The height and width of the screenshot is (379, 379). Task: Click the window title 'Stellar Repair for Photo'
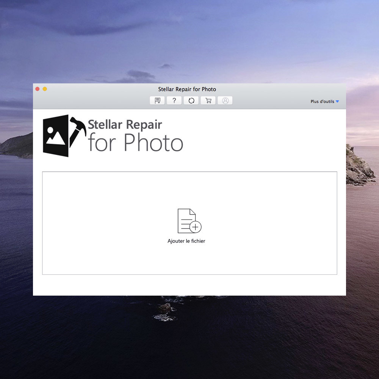(187, 89)
